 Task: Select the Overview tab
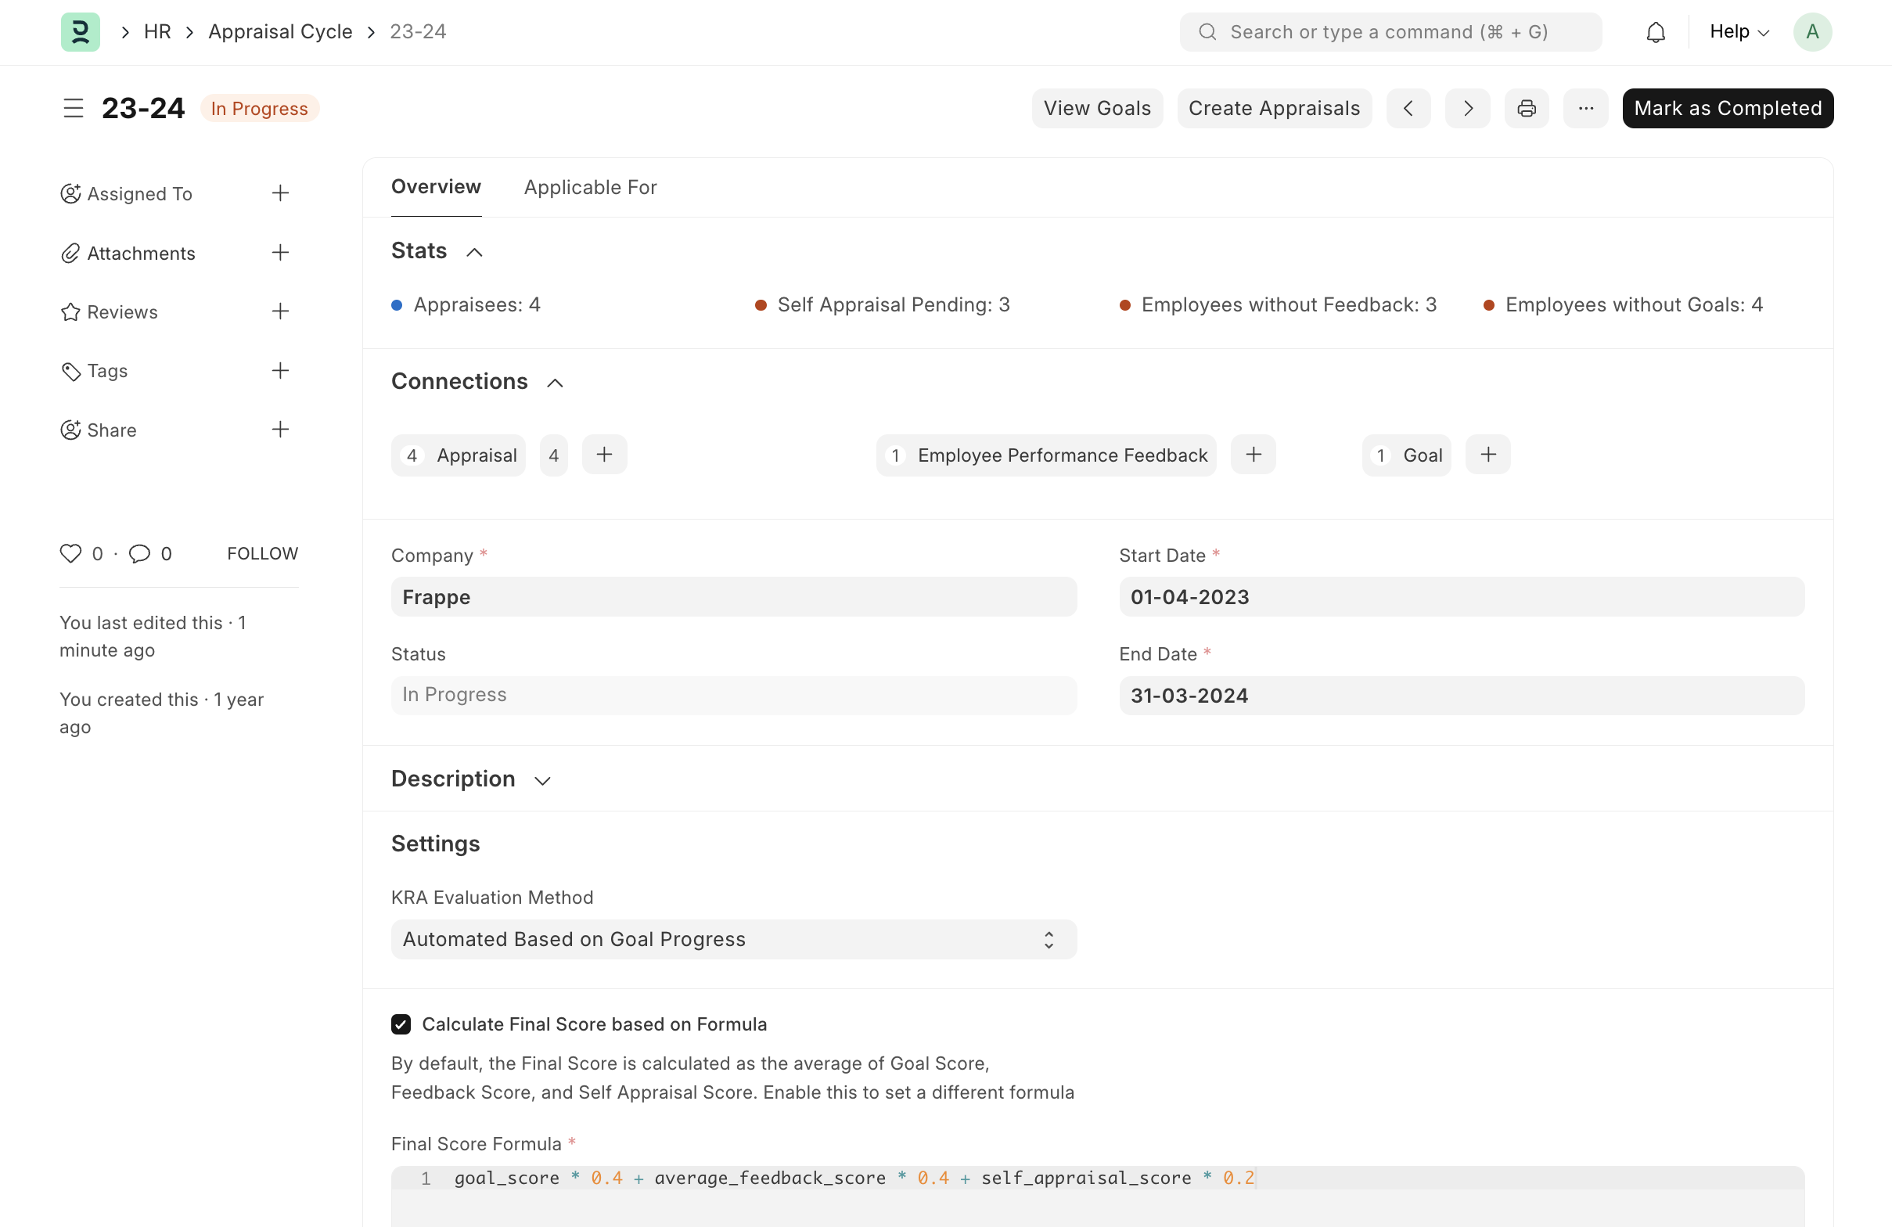pyautogui.click(x=436, y=188)
